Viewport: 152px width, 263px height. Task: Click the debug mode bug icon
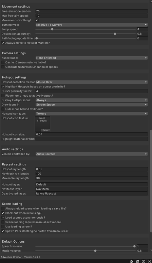[x=132, y=261]
